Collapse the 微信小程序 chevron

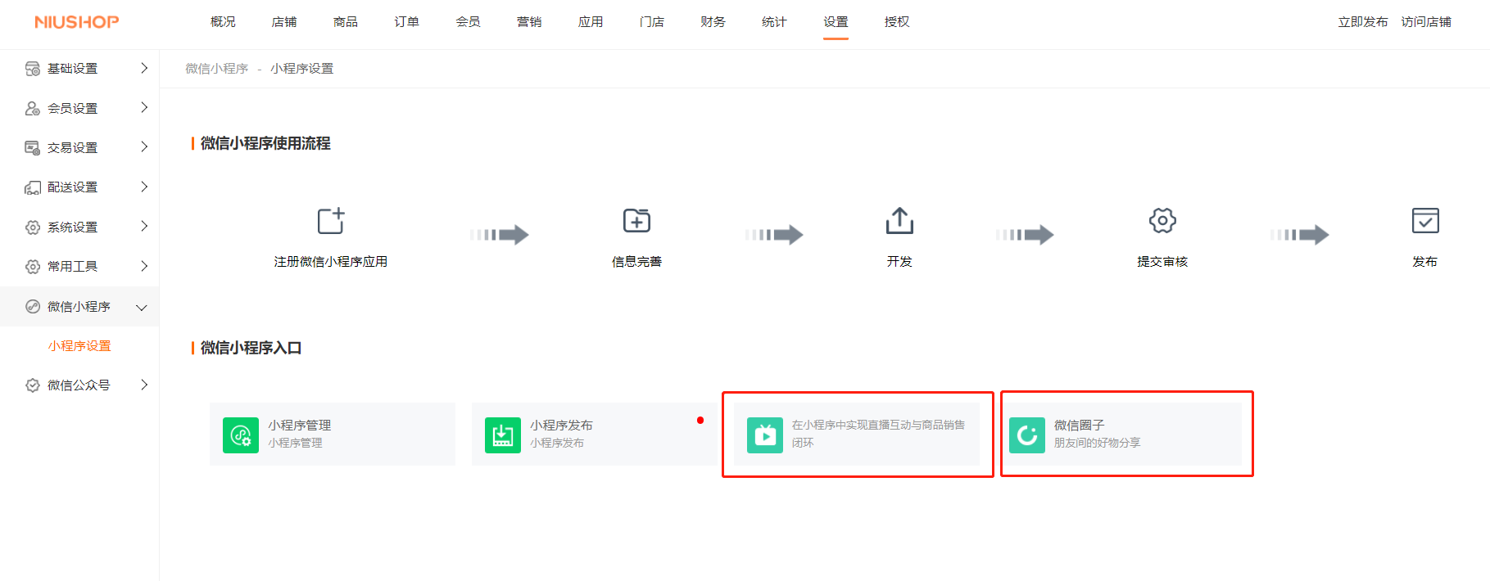pyautogui.click(x=142, y=308)
